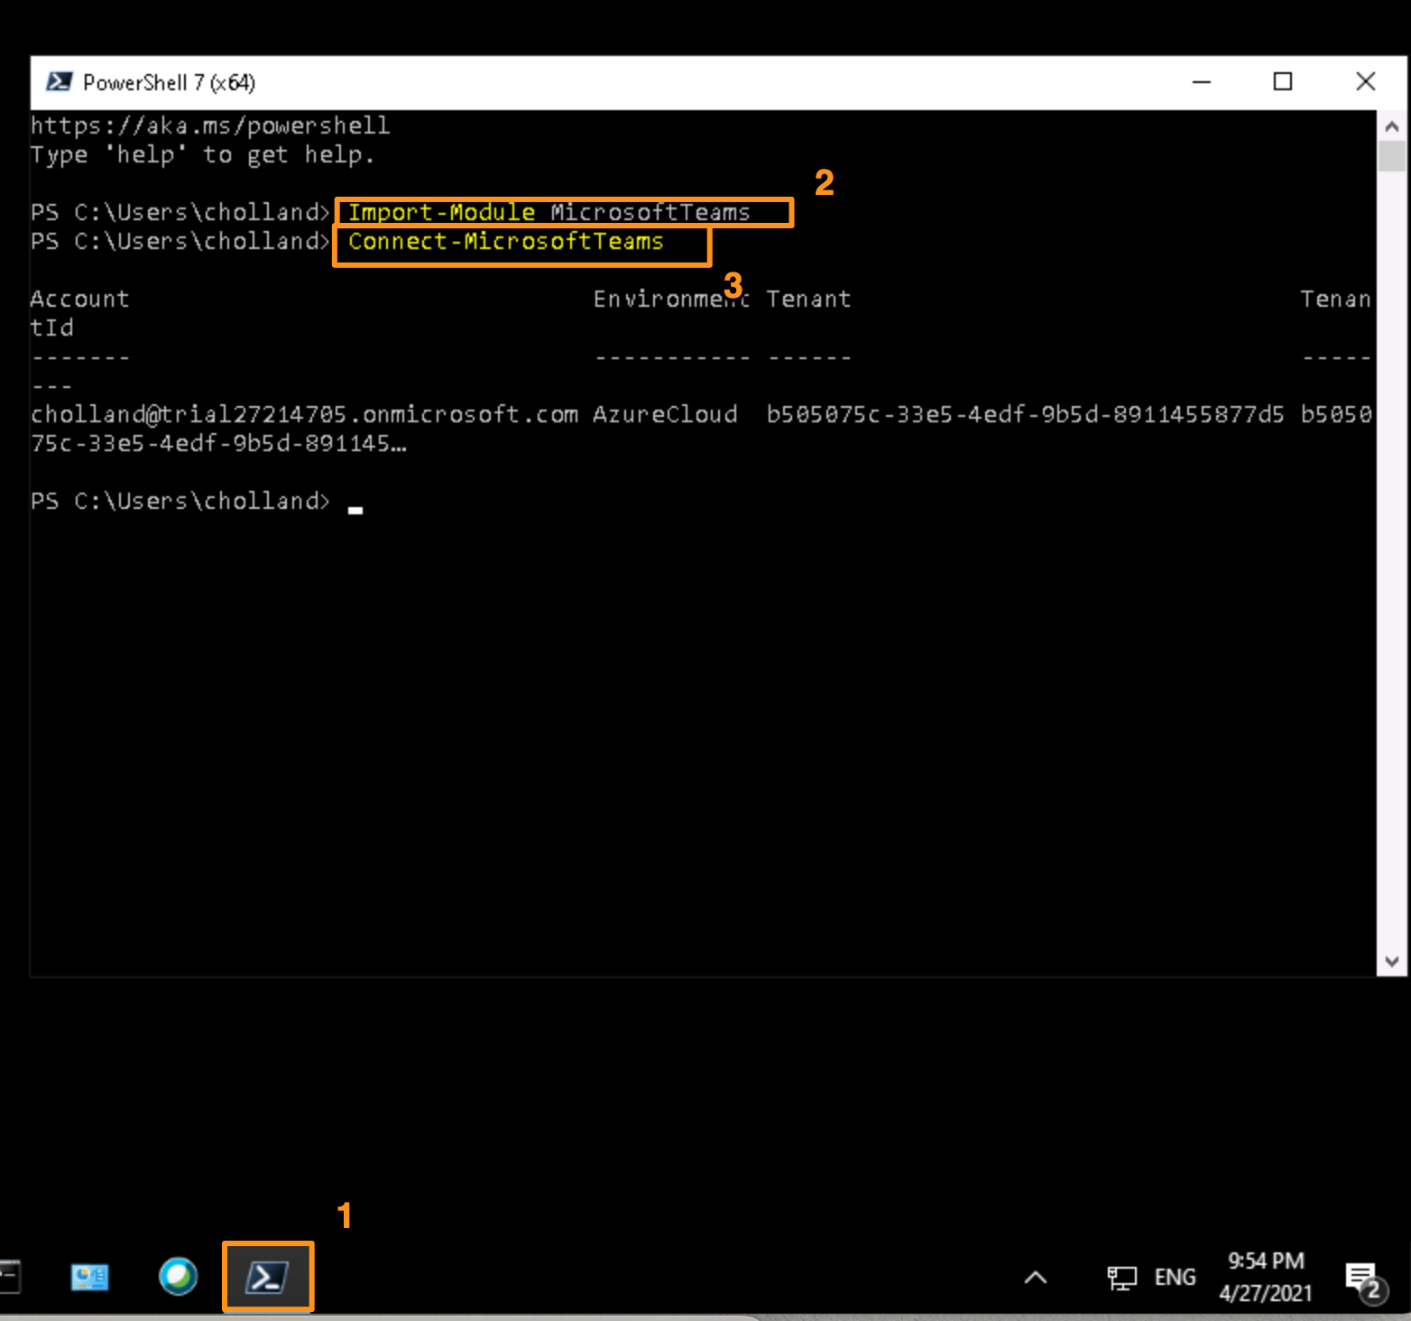Click the Account column header
The width and height of the screenshot is (1411, 1321).
(79, 299)
